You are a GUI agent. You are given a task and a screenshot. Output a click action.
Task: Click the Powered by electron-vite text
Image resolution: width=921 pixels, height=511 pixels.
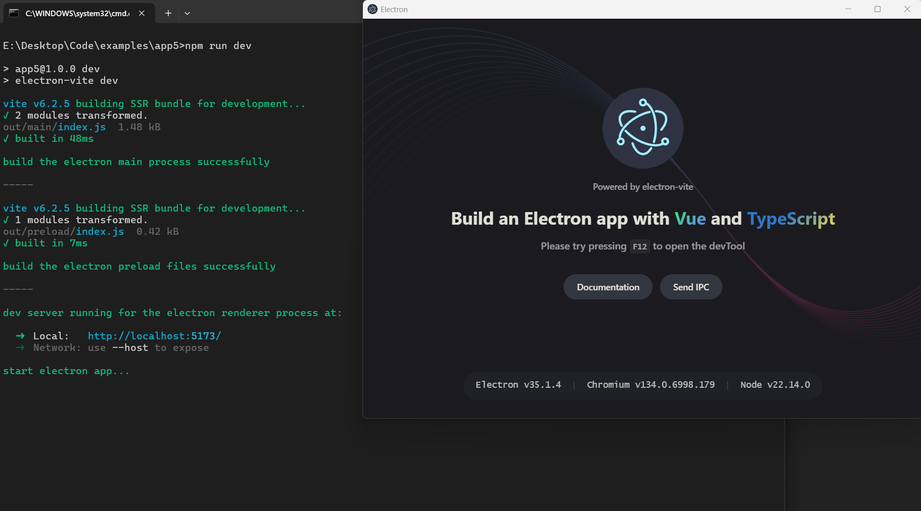[642, 187]
